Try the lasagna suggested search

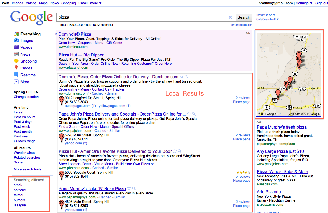pyautogui.click(x=20, y=205)
